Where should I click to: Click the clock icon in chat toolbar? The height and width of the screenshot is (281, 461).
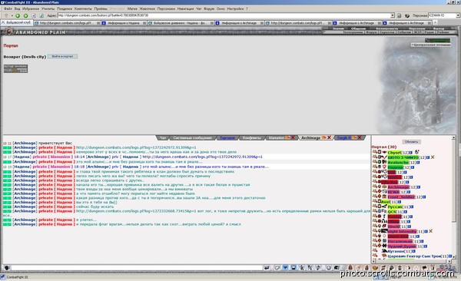[x=329, y=268]
